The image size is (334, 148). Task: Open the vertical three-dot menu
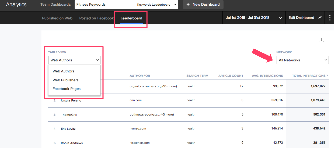pyautogui.click(x=330, y=18)
